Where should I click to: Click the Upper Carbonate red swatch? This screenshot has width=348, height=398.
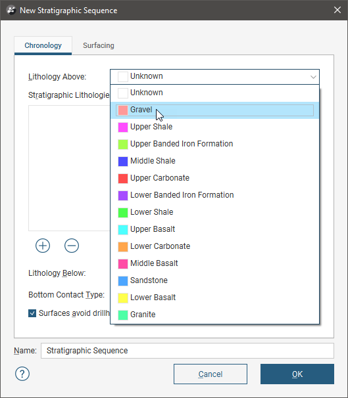(x=123, y=178)
